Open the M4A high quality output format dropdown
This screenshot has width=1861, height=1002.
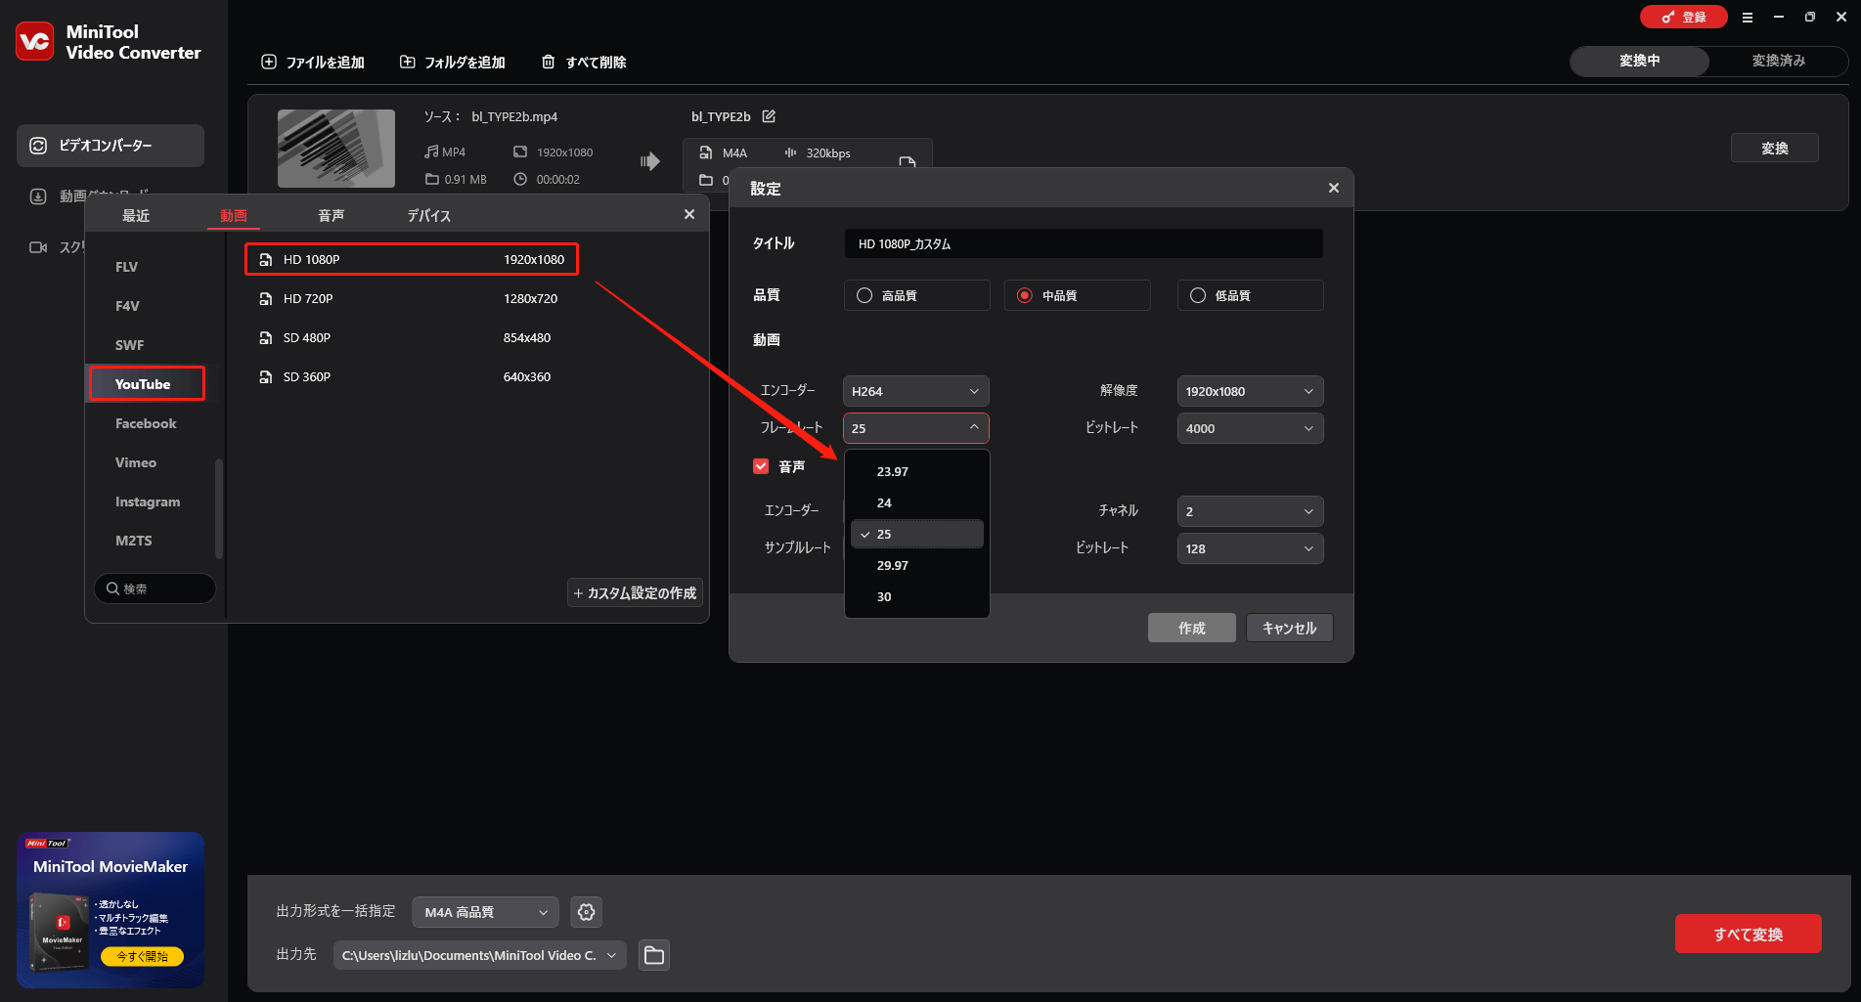click(x=486, y=912)
